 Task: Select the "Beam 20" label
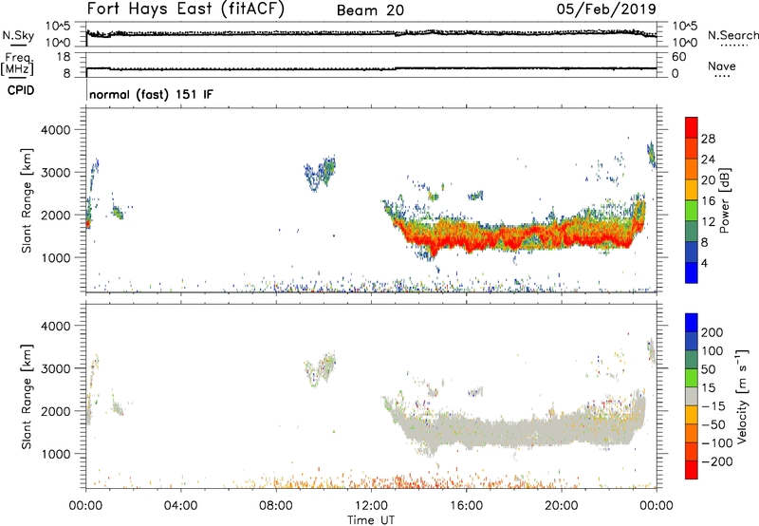(370, 10)
